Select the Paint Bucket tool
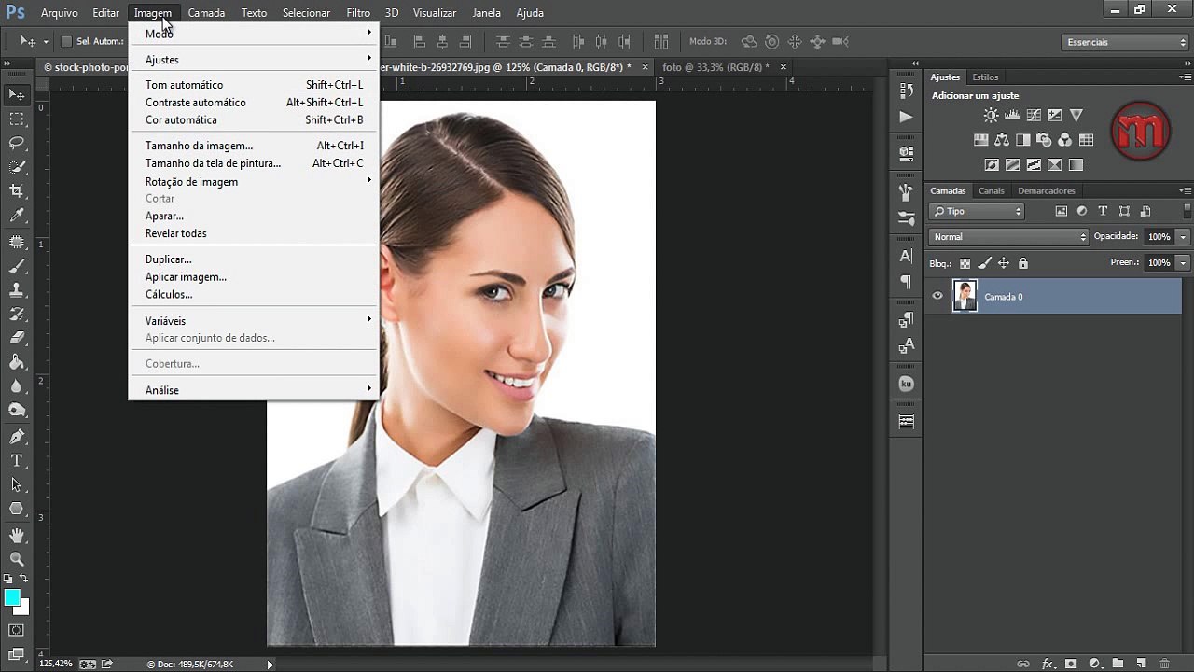The height and width of the screenshot is (672, 1194). point(17,363)
